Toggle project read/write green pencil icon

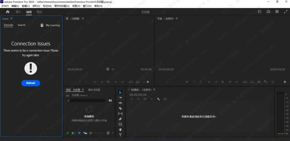click(67, 133)
